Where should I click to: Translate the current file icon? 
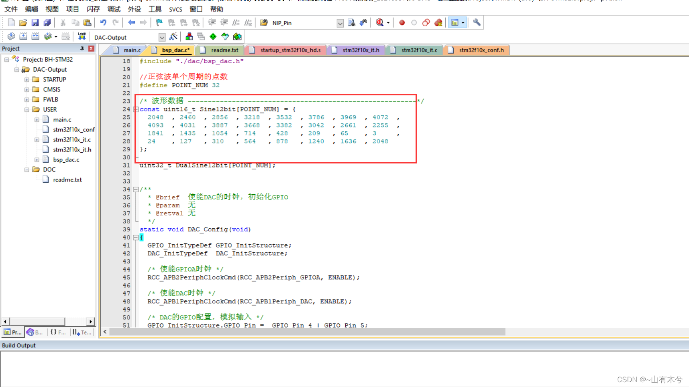[11, 37]
